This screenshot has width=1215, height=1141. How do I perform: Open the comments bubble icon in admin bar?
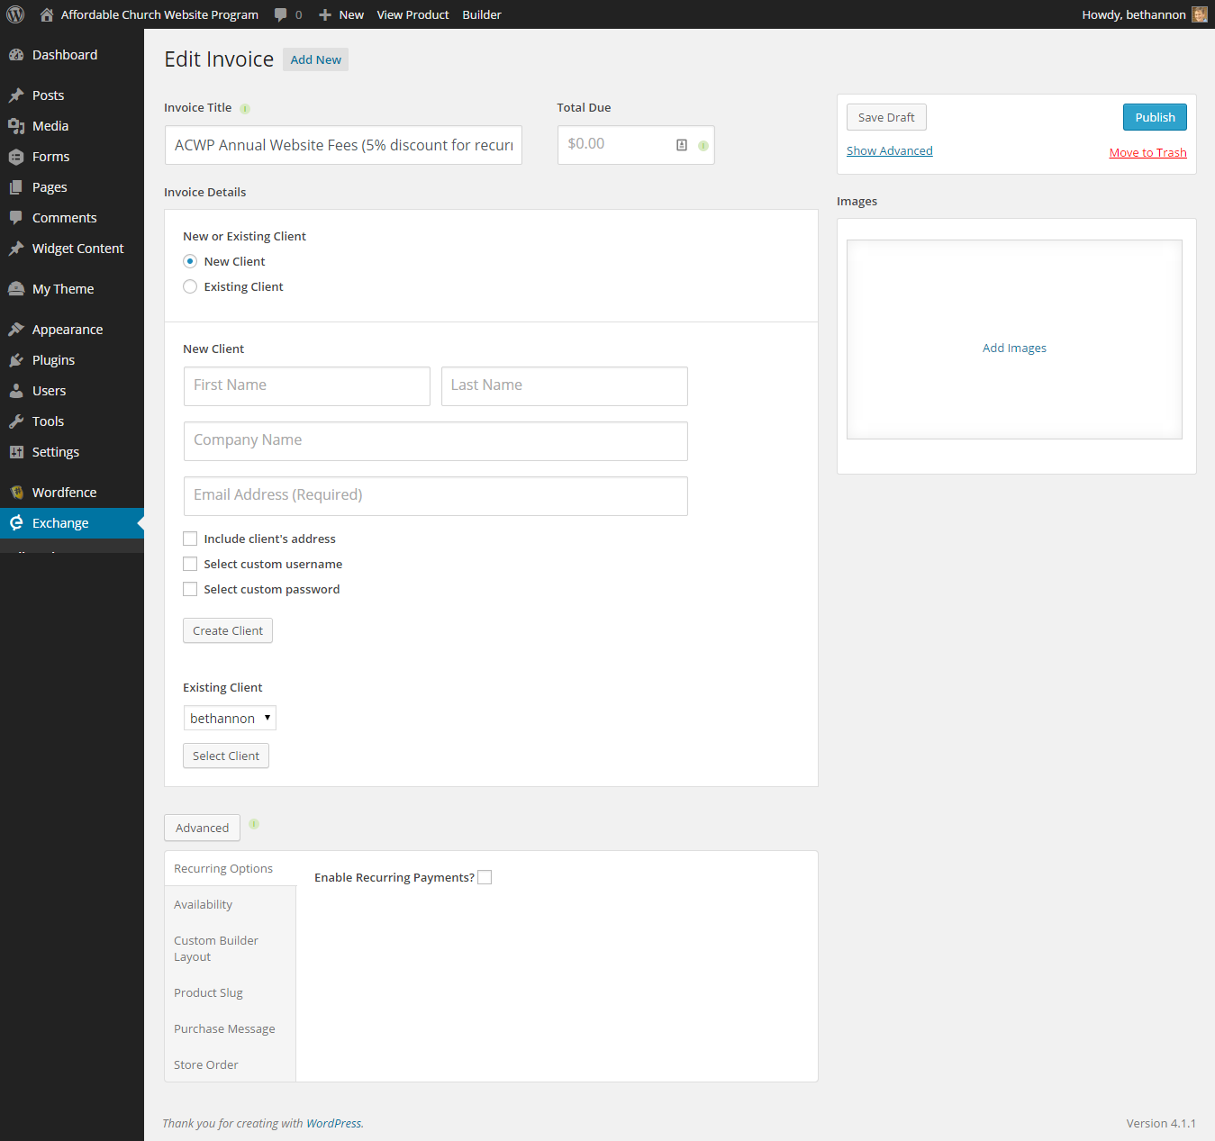click(281, 14)
